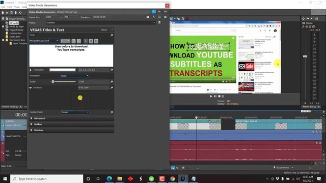
Task: Collapse the Location section
Action: 31,87
